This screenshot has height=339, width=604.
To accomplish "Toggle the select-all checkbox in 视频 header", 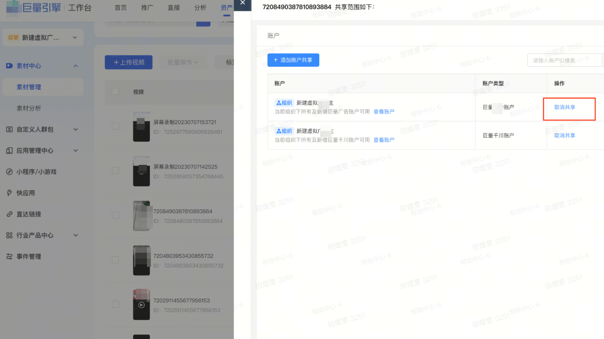I will click(x=115, y=92).
